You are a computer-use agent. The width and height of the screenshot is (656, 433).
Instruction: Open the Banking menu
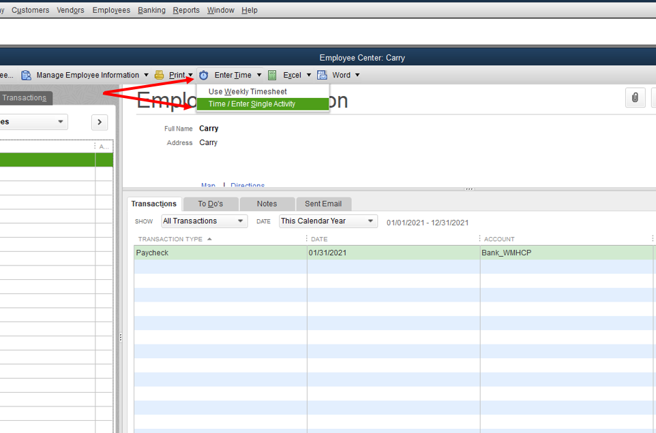[x=151, y=10]
